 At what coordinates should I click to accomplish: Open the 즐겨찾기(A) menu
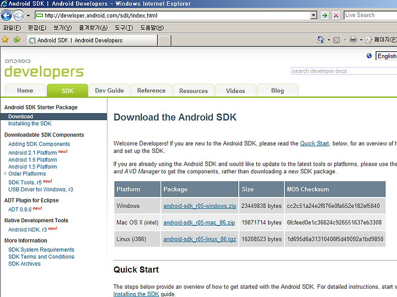(x=93, y=28)
